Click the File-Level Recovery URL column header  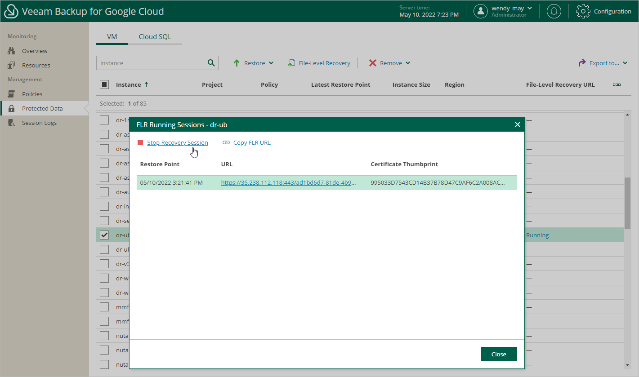[560, 84]
